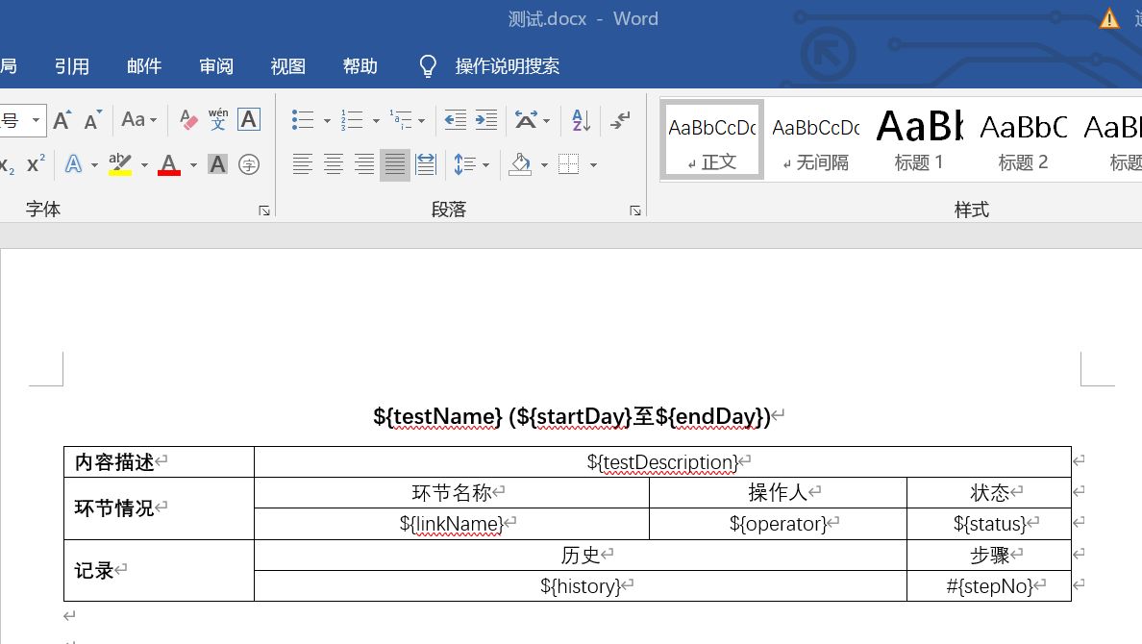Align paragraph to the right
1142x644 pixels.
point(364,164)
